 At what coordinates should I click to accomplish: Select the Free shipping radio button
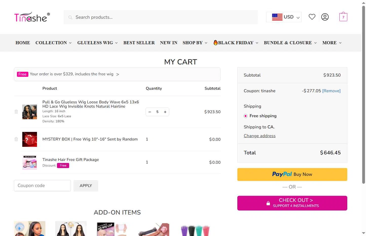[x=245, y=116]
